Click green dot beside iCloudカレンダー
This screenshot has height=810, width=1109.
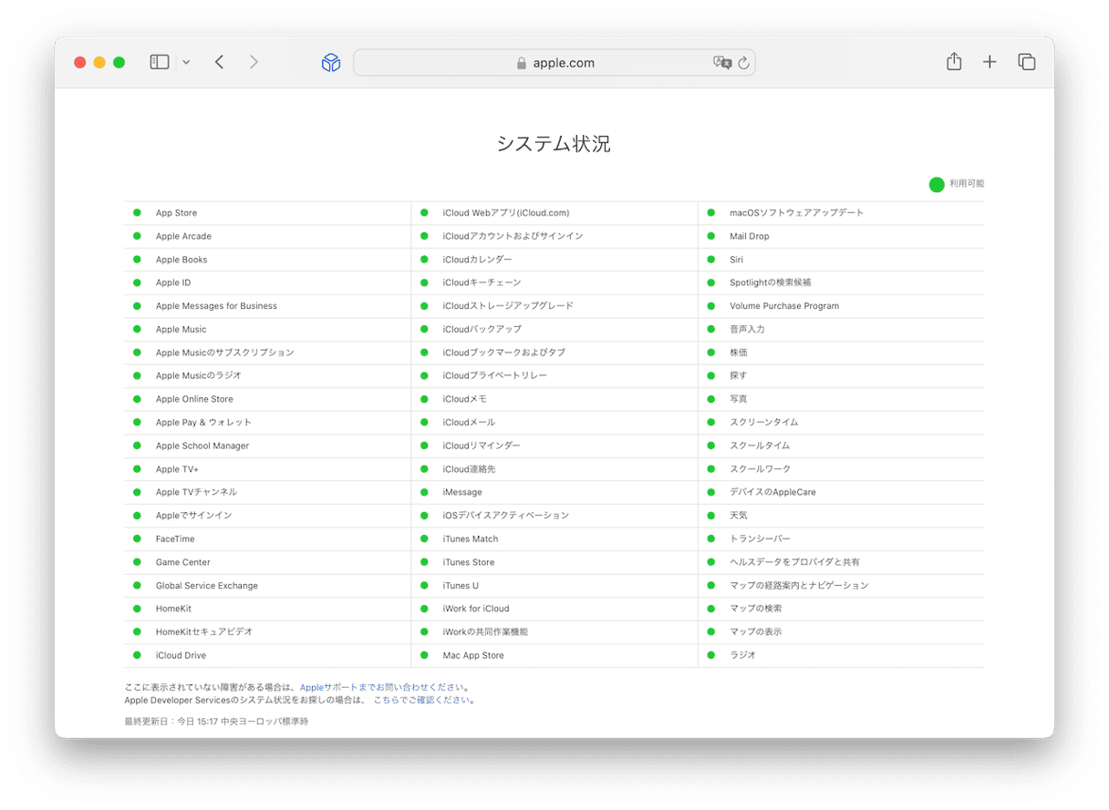[x=424, y=260]
